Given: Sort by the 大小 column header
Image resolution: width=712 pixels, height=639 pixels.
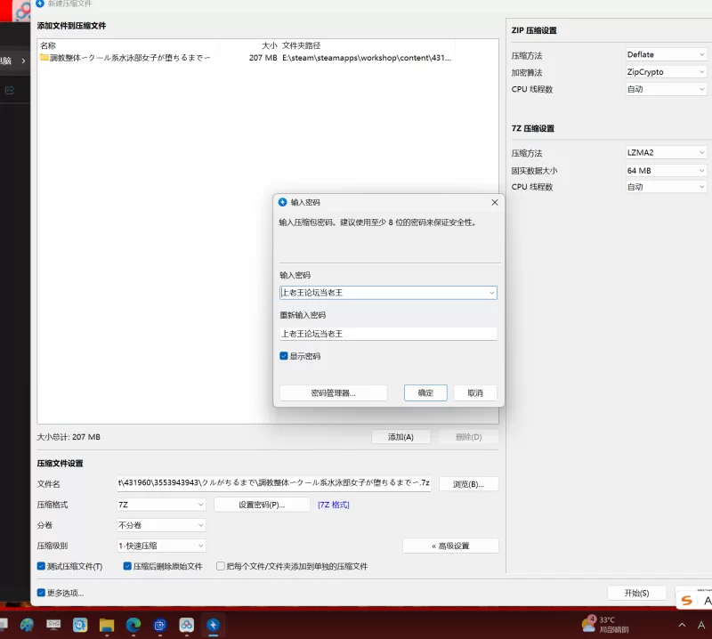Looking at the screenshot, I should (249, 45).
